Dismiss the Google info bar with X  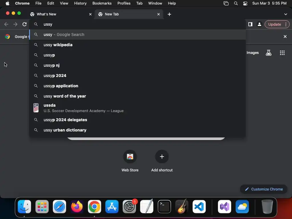pyautogui.click(x=285, y=36)
